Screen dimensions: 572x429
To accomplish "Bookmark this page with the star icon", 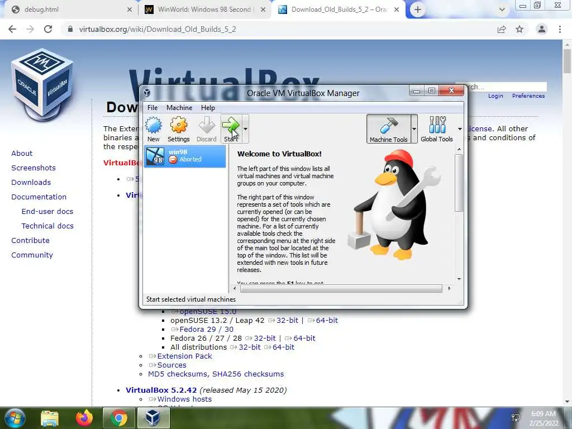I will click(x=519, y=29).
